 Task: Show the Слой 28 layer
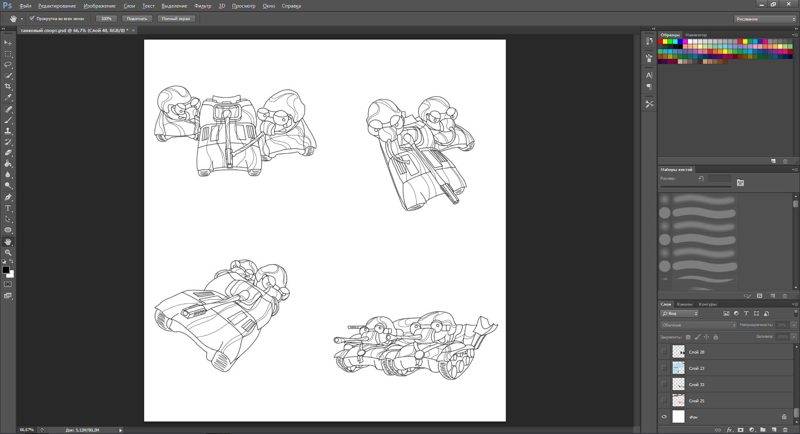(664, 351)
